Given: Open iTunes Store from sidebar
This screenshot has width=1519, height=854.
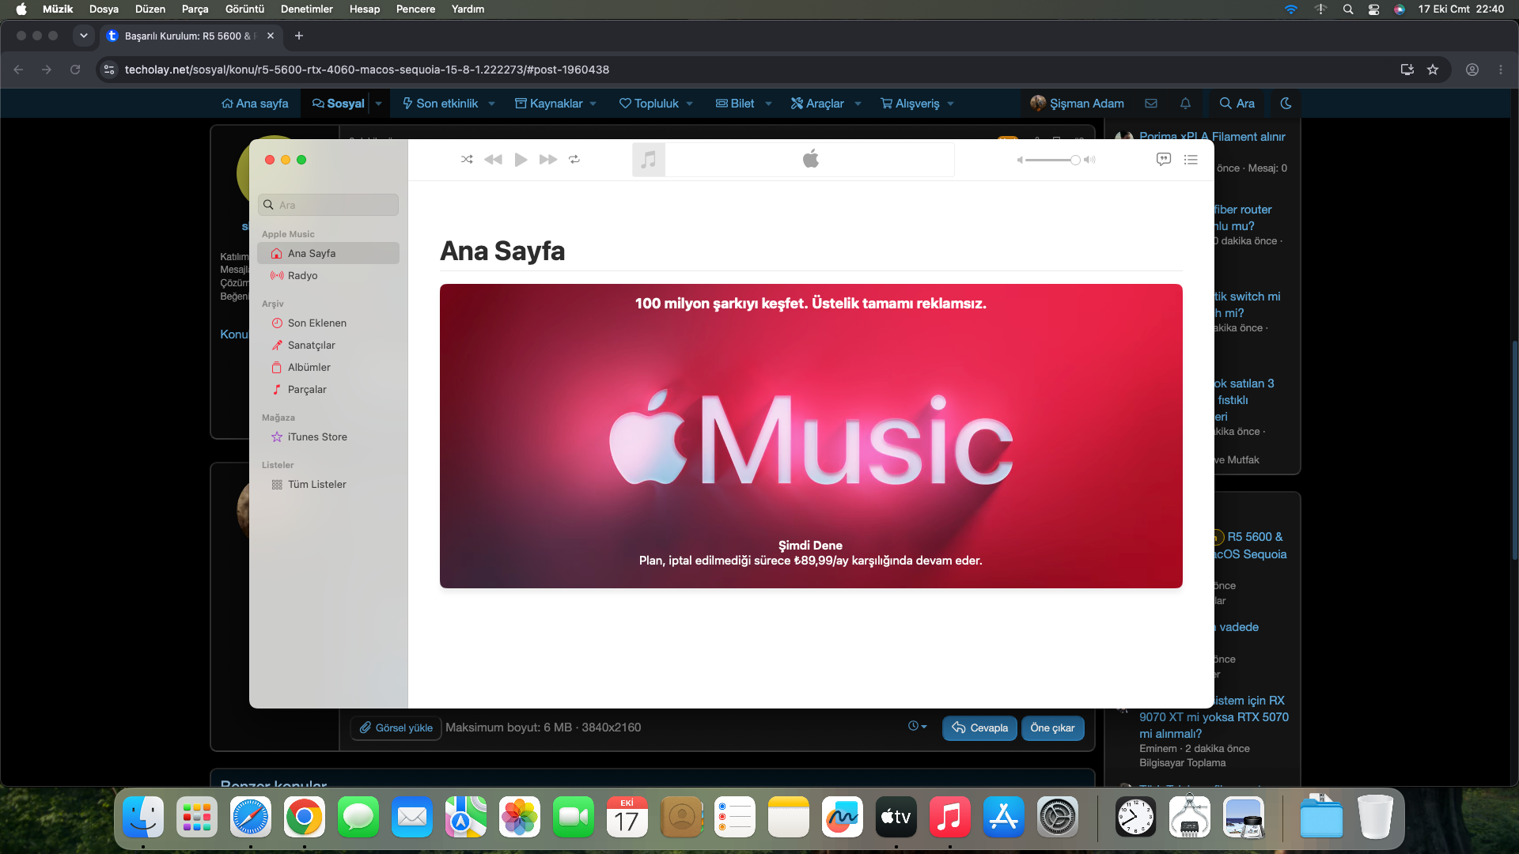Looking at the screenshot, I should [328, 436].
